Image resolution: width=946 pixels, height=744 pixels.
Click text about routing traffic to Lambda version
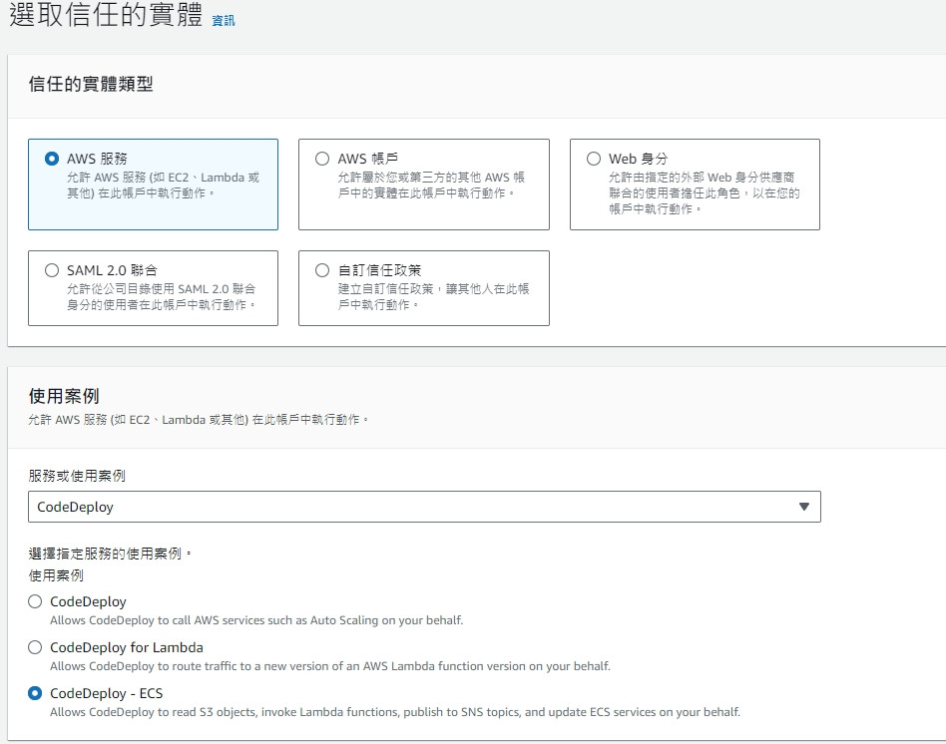click(330, 665)
